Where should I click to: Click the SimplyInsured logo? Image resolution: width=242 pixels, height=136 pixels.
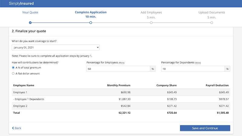click(x=21, y=4)
